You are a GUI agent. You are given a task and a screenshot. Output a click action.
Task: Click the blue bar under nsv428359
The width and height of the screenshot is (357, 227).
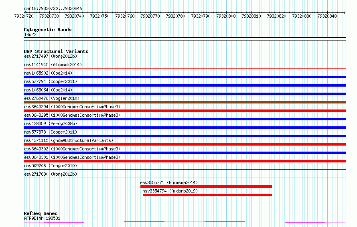[x=185, y=128]
